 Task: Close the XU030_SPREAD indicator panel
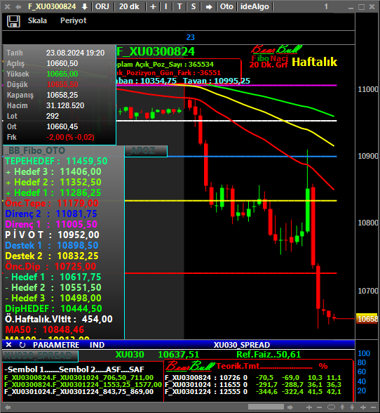point(8,344)
